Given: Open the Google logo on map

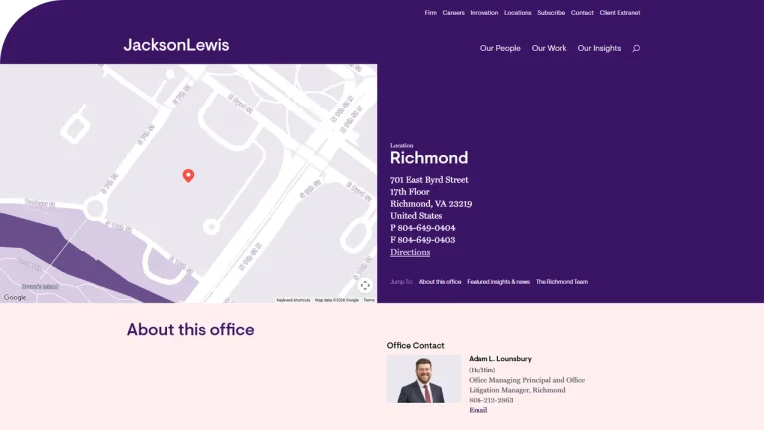Looking at the screenshot, I should tap(15, 297).
